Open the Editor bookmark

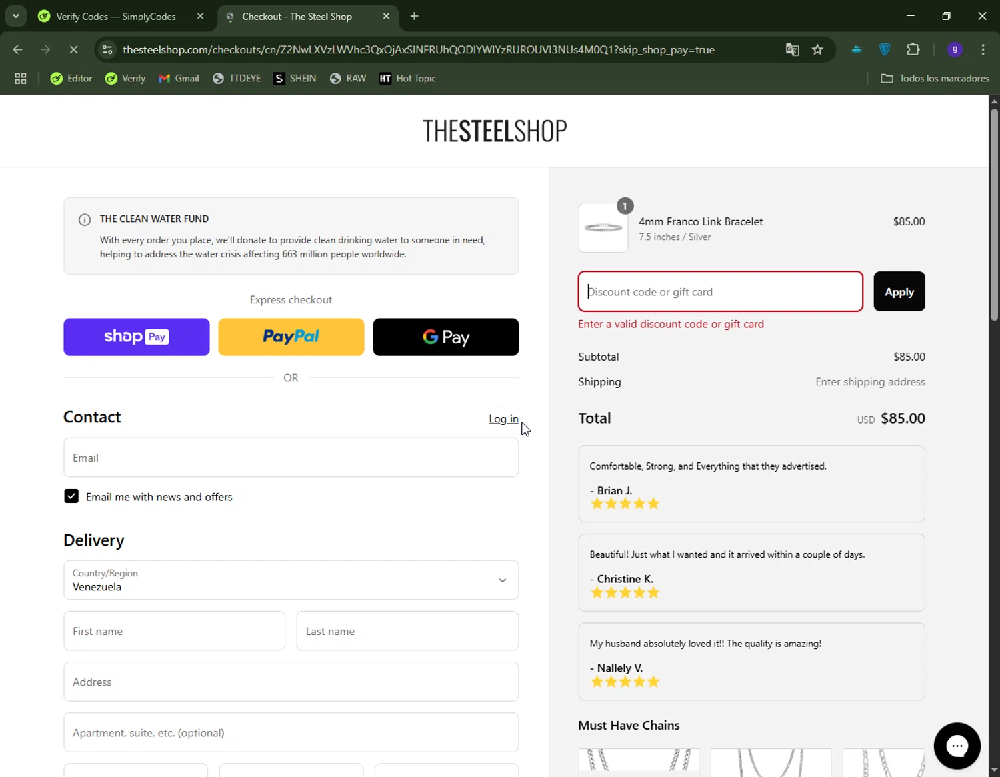coord(71,79)
